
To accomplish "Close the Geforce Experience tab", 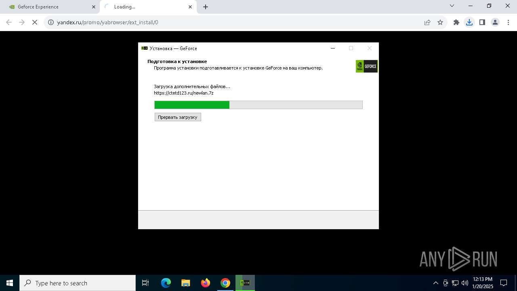I will [x=94, y=7].
